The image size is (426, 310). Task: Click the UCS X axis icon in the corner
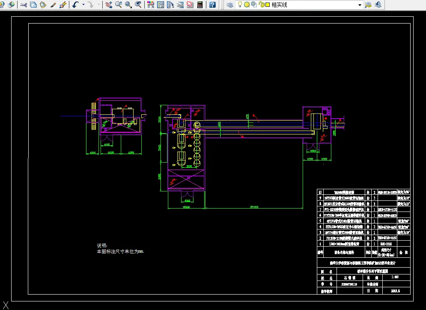click(x=6, y=305)
